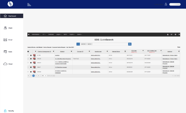Open the PDF for the 2,2-Dimethoxypropane row
Screen dimensions: 186x113
(34, 67)
